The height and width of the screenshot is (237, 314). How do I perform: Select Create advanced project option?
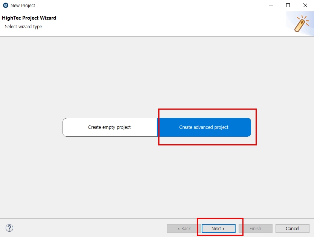(x=204, y=127)
